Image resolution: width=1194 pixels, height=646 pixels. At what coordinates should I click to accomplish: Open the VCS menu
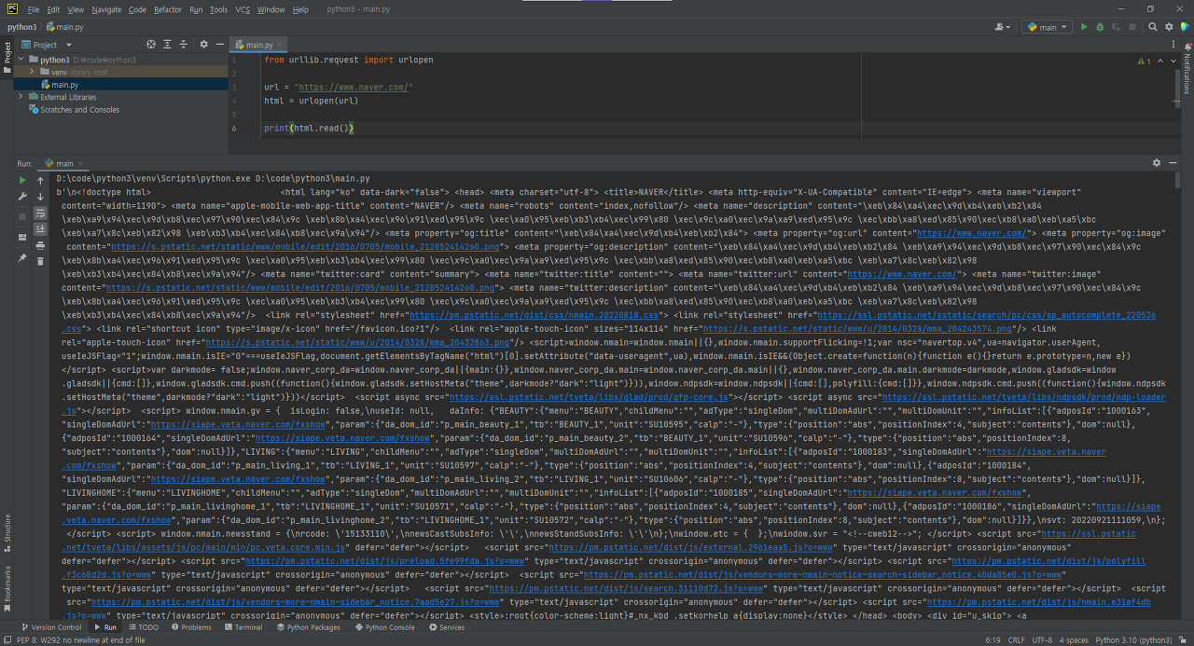243,9
